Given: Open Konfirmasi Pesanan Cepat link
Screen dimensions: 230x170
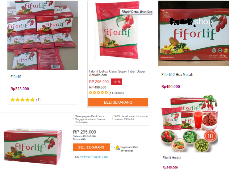Looking at the screenshot, I should point(94,157).
